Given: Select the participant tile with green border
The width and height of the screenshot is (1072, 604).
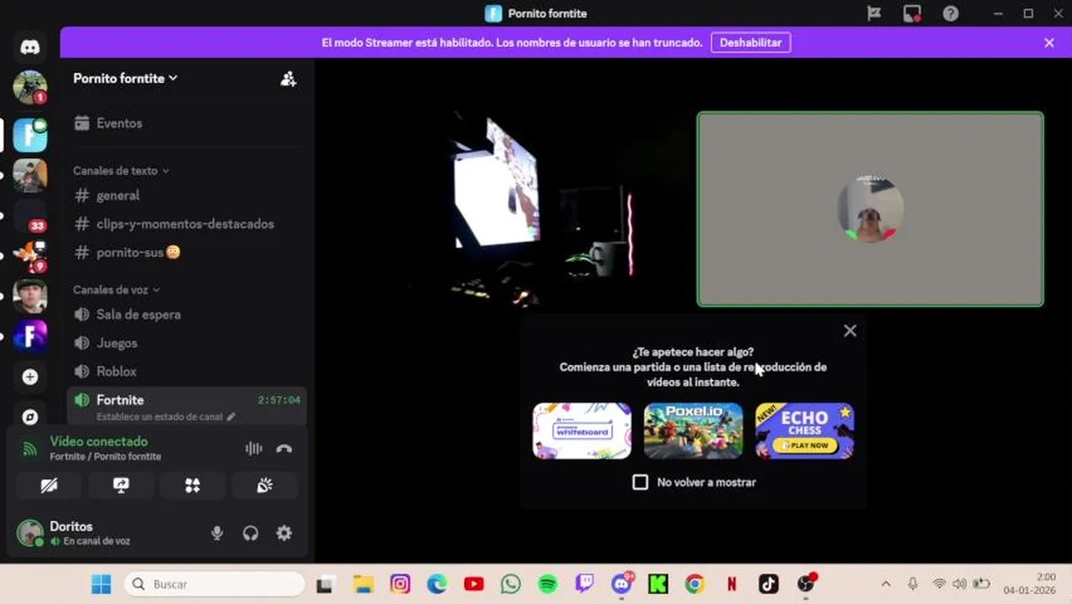Looking at the screenshot, I should pyautogui.click(x=871, y=209).
